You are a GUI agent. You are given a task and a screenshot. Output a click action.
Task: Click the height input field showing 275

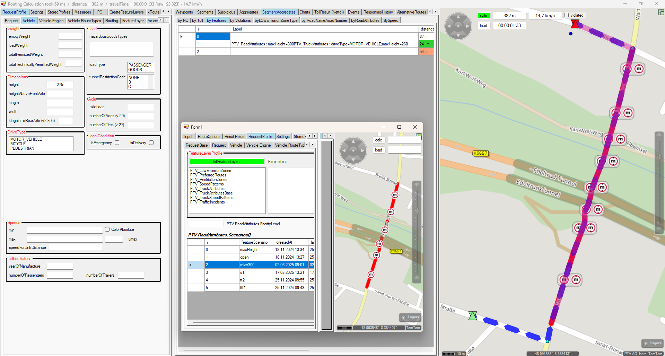pyautogui.click(x=60, y=85)
